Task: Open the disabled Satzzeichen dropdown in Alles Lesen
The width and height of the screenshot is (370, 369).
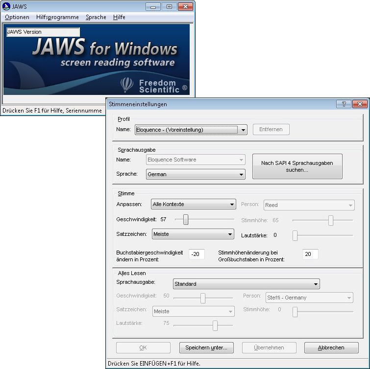Action: point(194,311)
